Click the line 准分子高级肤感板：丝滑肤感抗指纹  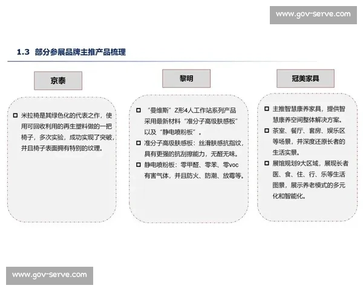pyautogui.click(x=194, y=143)
